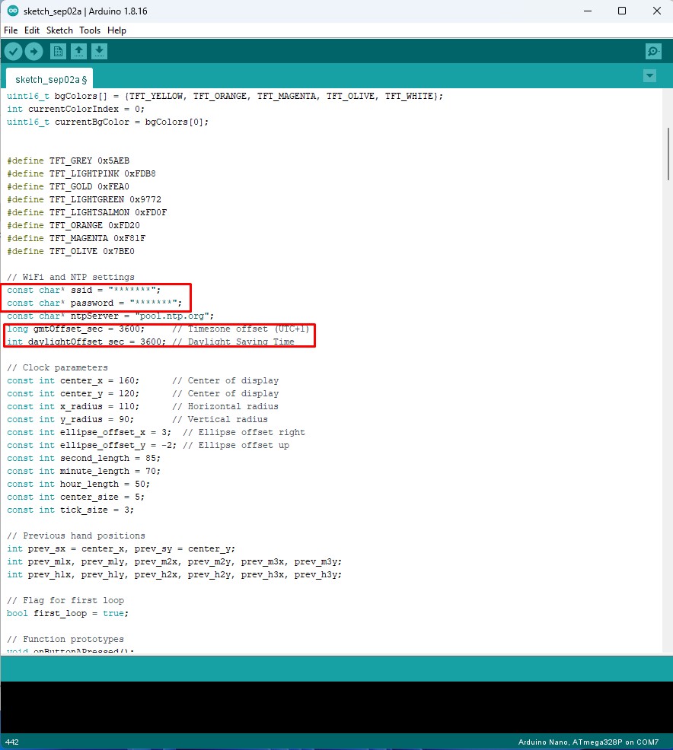Screen dimensions: 673x750
Task: Open the Tools menu
Action: [90, 30]
